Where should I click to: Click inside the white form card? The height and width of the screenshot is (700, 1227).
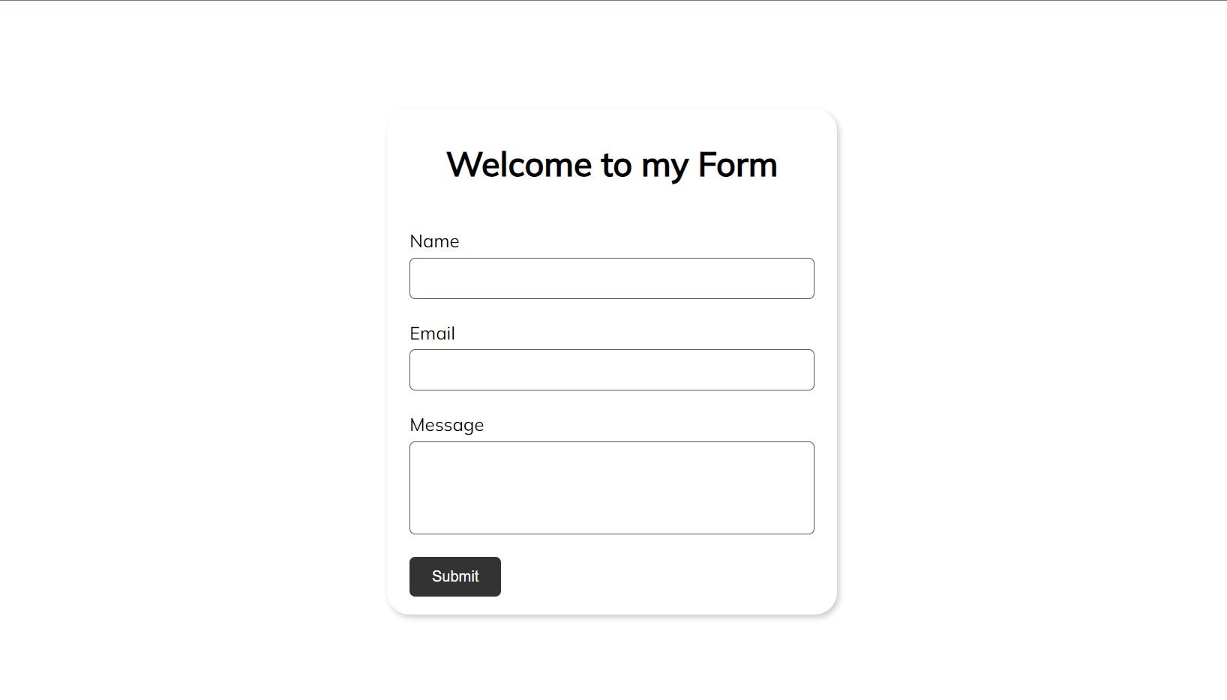tap(611, 210)
